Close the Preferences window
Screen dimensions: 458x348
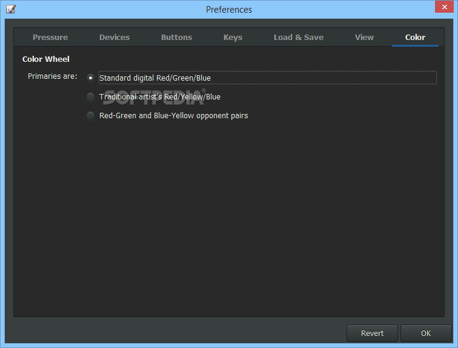tap(444, 7)
